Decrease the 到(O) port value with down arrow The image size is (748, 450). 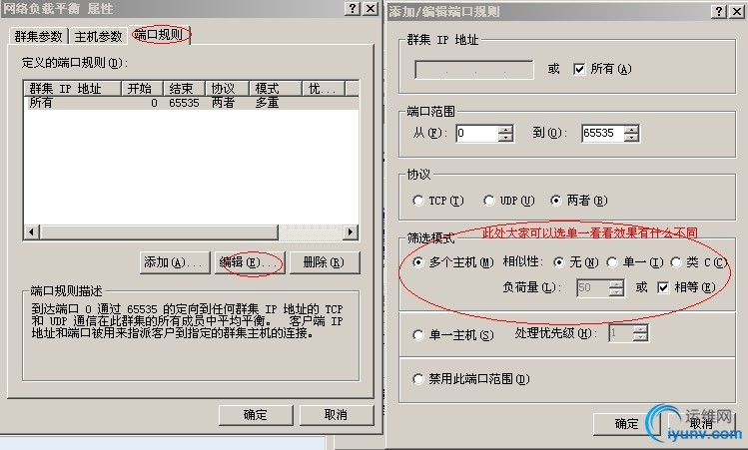(x=631, y=138)
